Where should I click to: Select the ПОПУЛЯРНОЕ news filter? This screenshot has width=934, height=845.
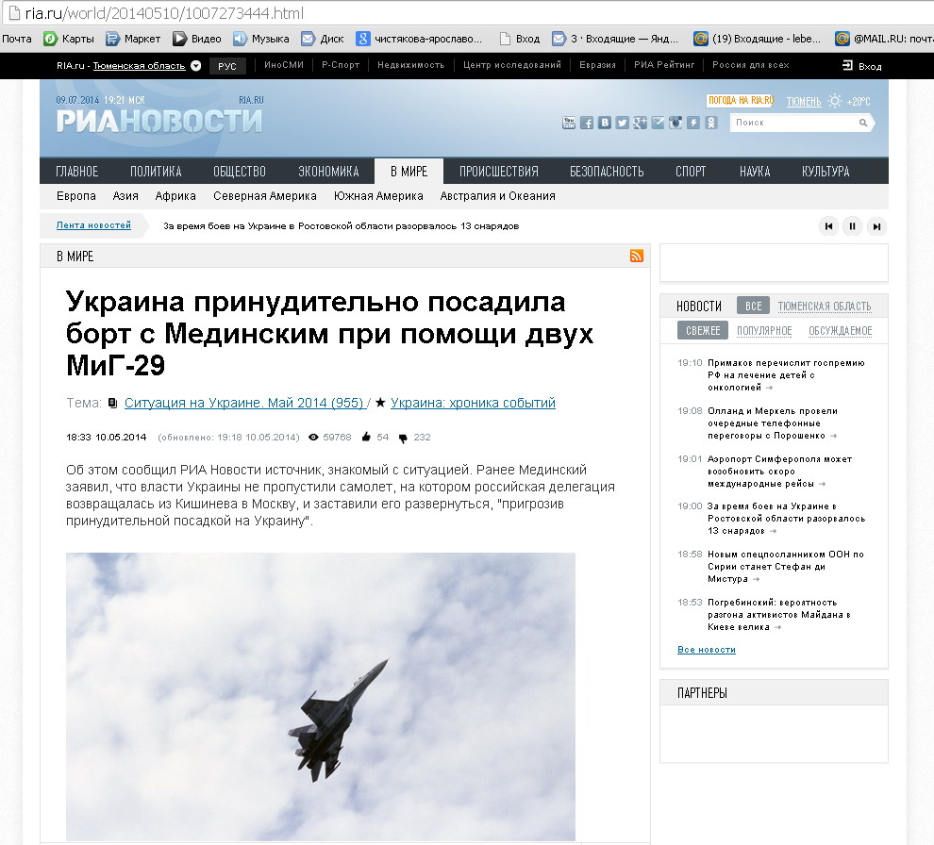click(x=764, y=330)
